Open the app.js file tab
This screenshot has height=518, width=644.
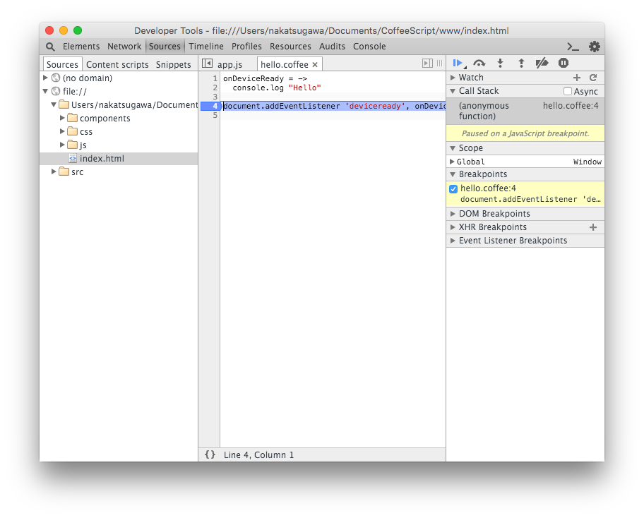229,64
